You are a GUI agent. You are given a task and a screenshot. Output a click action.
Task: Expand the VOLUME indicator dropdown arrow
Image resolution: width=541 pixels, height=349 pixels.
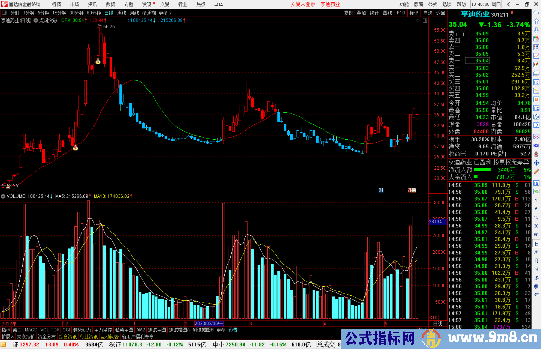[3, 196]
